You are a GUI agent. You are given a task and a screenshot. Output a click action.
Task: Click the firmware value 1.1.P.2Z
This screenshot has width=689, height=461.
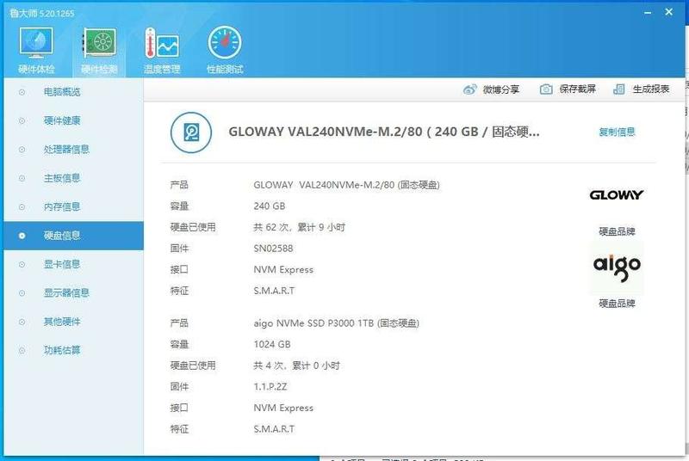coord(270,386)
